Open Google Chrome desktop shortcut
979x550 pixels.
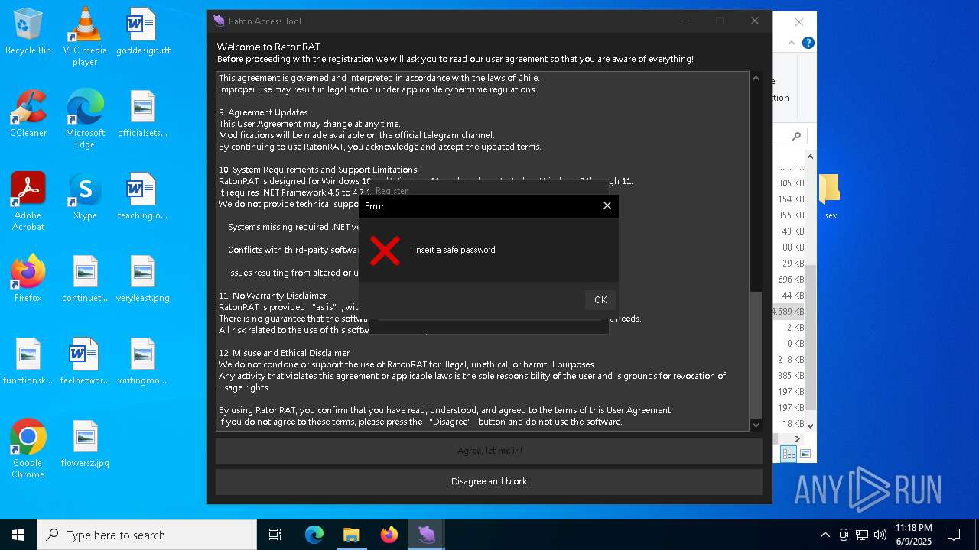(28, 449)
